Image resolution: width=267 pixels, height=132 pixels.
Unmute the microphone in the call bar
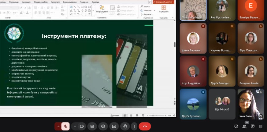(65, 126)
